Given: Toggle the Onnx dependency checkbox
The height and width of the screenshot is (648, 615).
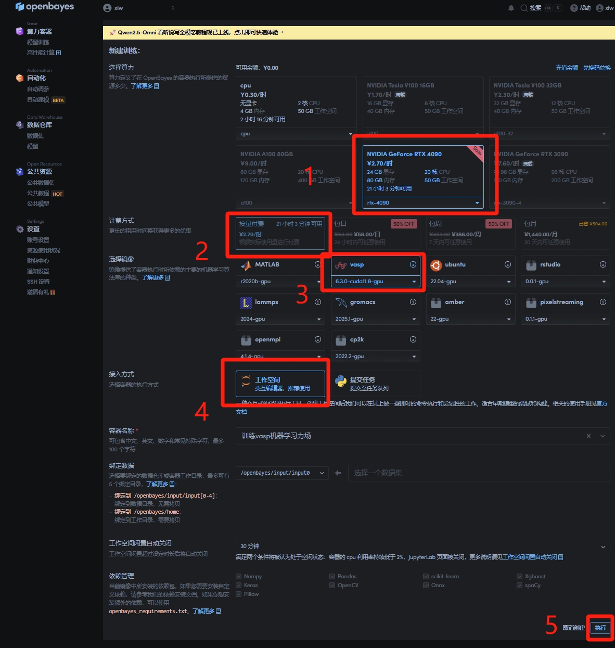Looking at the screenshot, I should tap(426, 586).
